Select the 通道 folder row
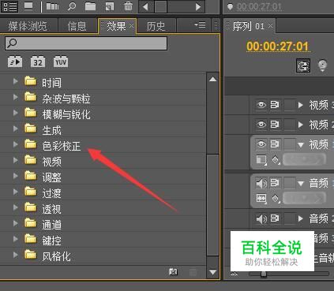Image resolution: width=334 pixels, height=291 pixels. pyautogui.click(x=103, y=224)
